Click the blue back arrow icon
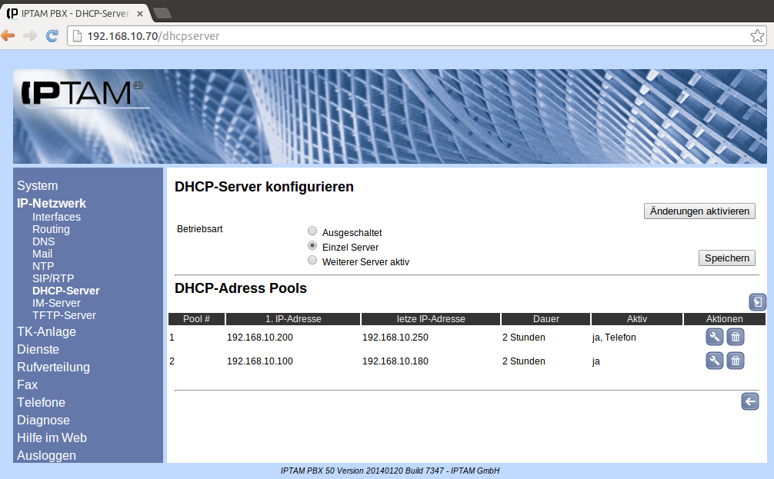This screenshot has width=774, height=479. (x=749, y=401)
